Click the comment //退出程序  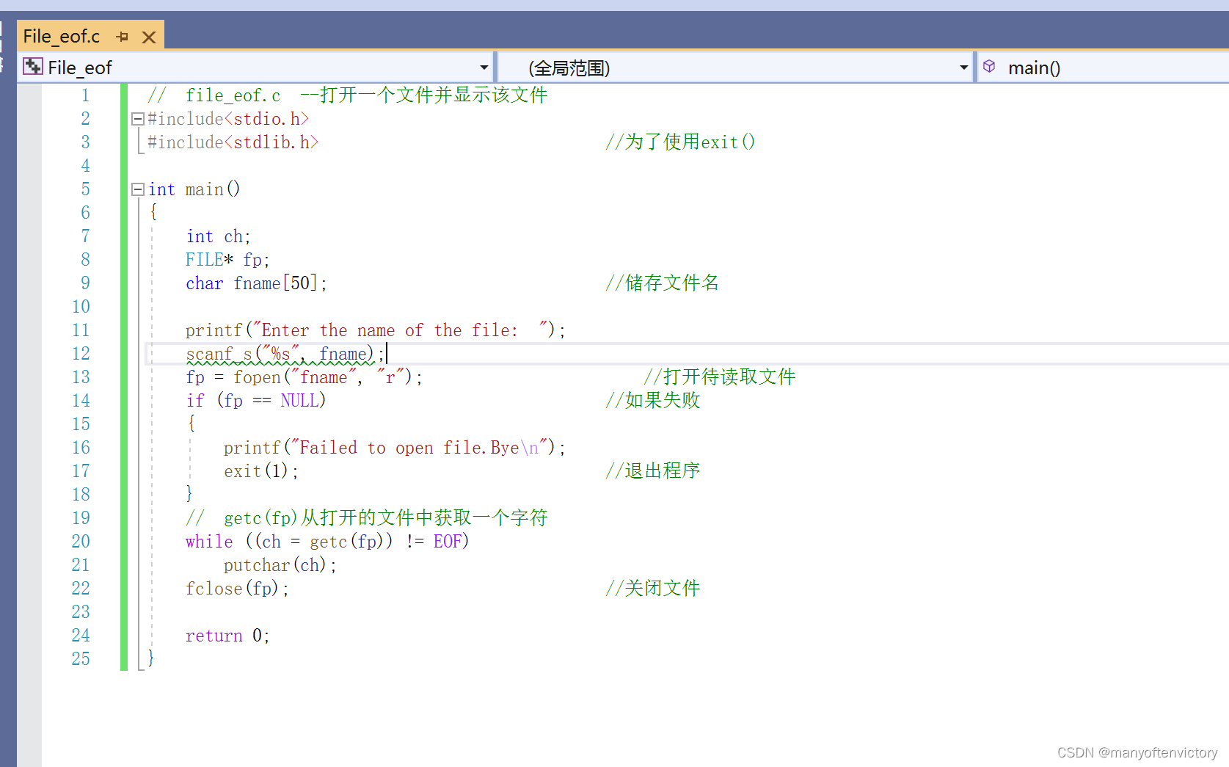click(653, 471)
